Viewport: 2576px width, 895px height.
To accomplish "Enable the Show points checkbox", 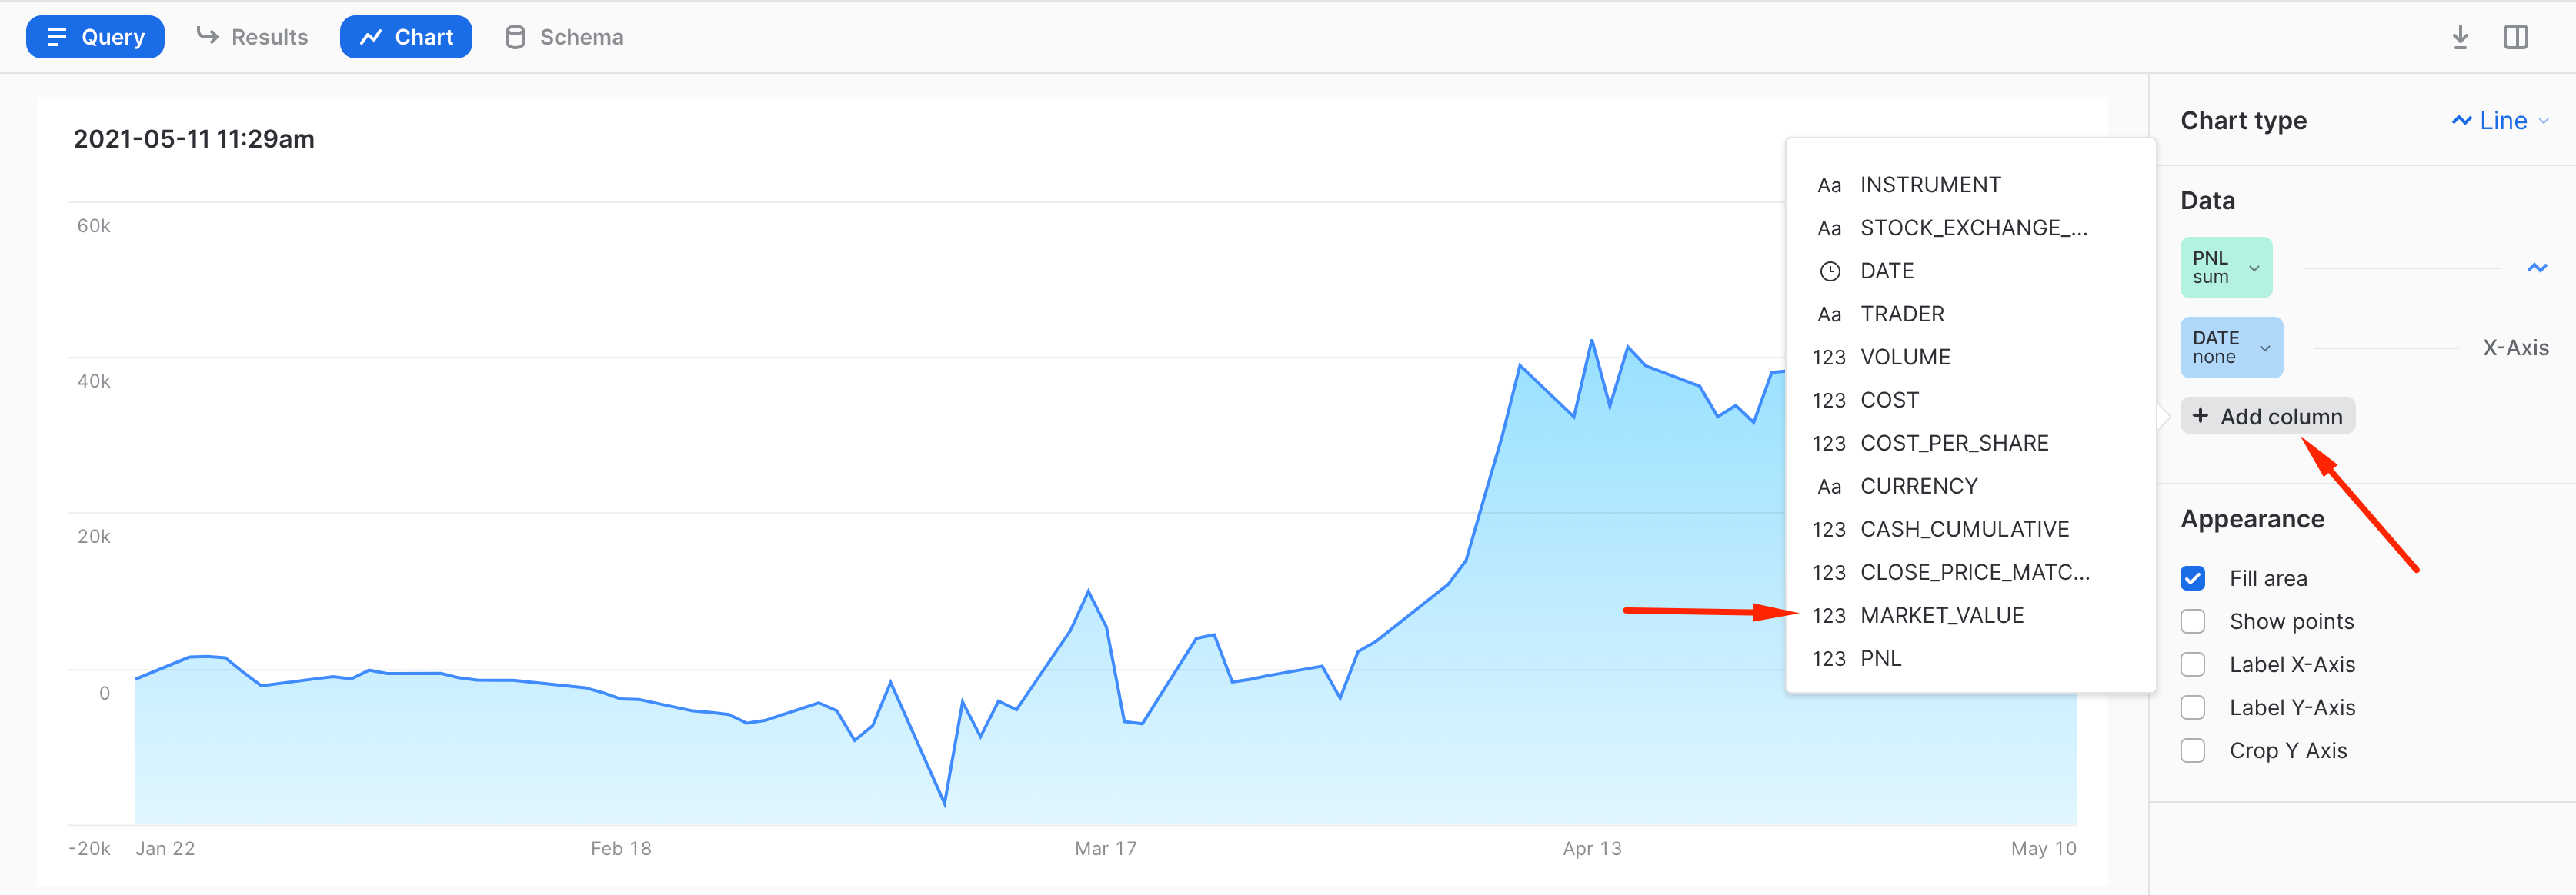I will pyautogui.click(x=2193, y=621).
